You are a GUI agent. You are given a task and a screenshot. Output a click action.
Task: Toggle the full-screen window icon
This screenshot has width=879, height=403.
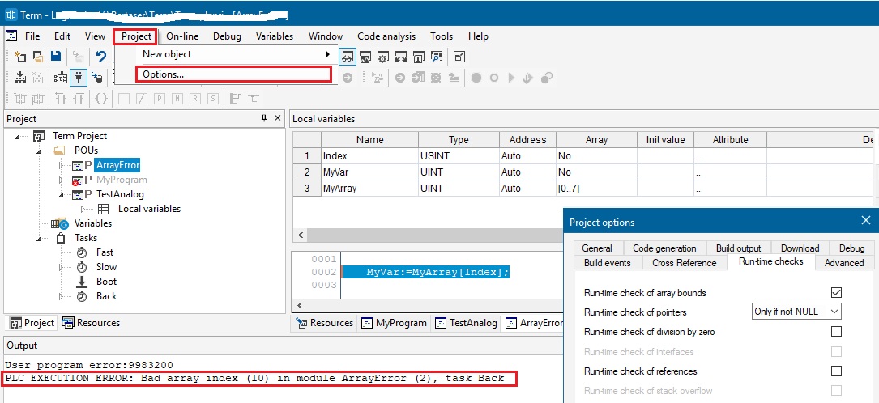(459, 57)
